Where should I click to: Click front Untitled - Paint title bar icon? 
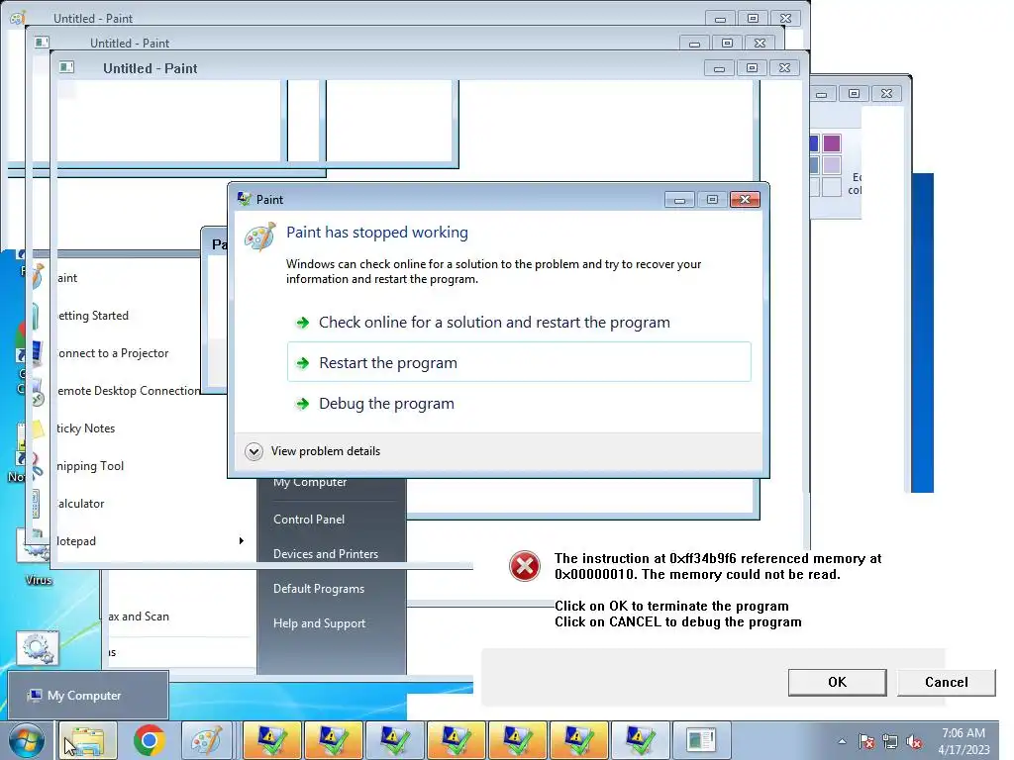click(66, 67)
